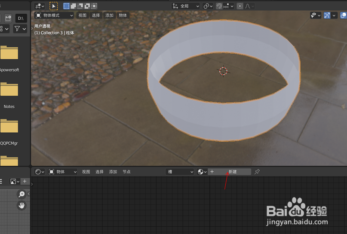The image size is (347, 234).
Task: Open the Apowersoft folder
Action: tap(9, 58)
